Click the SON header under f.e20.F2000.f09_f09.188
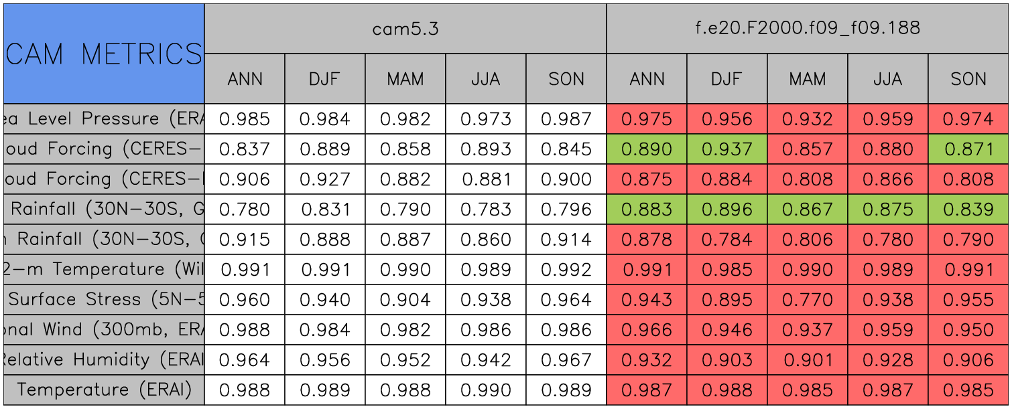This screenshot has height=409, width=1012. (968, 79)
